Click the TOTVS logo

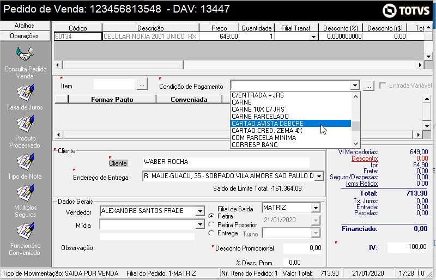[406, 10]
